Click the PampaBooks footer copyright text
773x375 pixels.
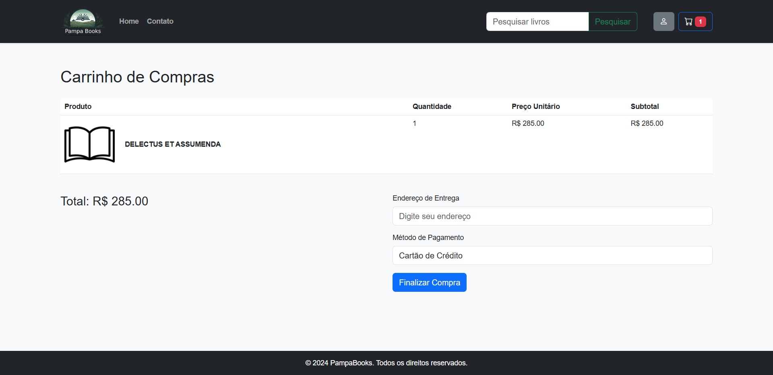(x=386, y=363)
